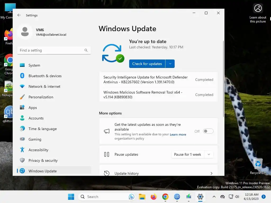The image size is (271, 203).
Task: Toggle Get the latest updates switch
Action: pyautogui.click(x=208, y=131)
